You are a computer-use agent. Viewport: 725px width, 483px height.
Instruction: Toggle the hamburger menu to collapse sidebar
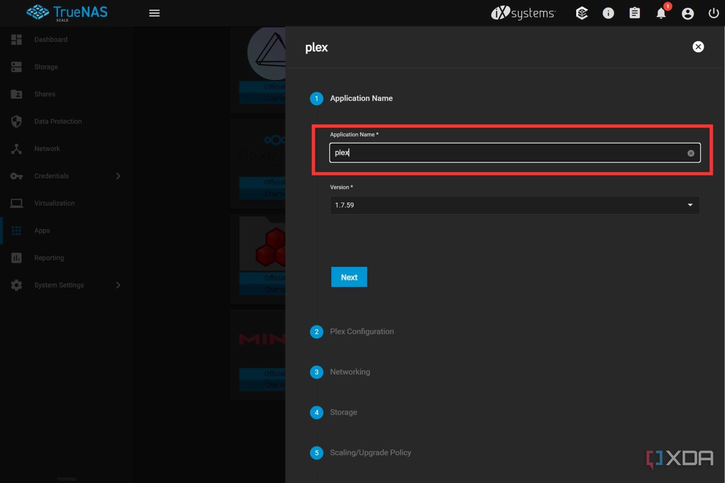(x=154, y=13)
